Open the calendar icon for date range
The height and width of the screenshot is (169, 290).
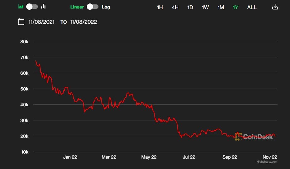21,22
